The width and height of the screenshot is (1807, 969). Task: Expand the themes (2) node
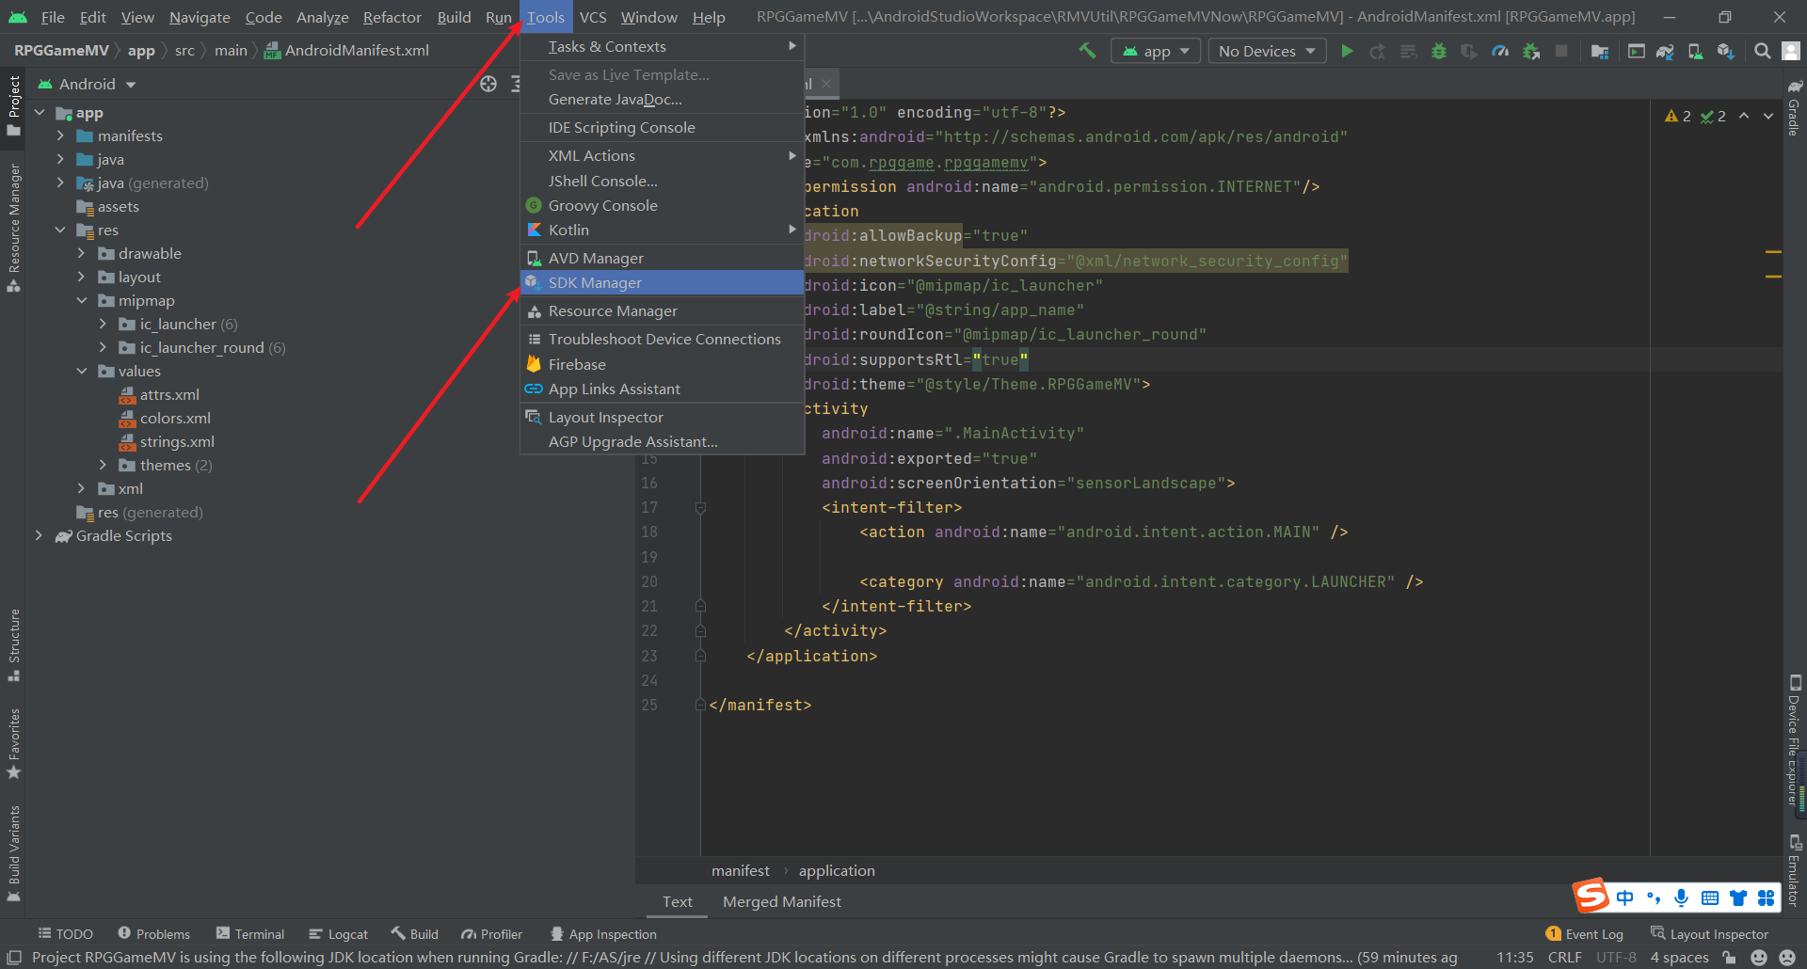point(103,465)
